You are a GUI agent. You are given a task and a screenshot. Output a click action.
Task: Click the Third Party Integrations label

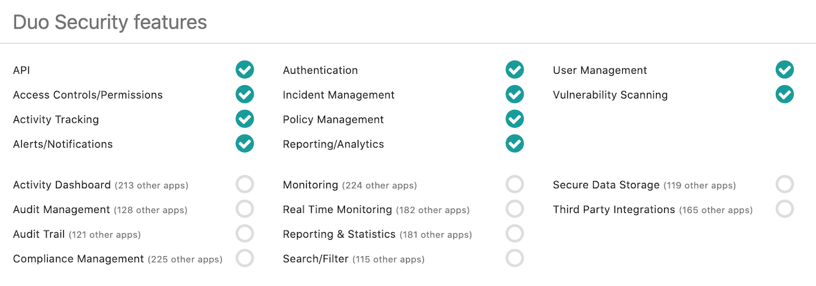click(x=614, y=210)
